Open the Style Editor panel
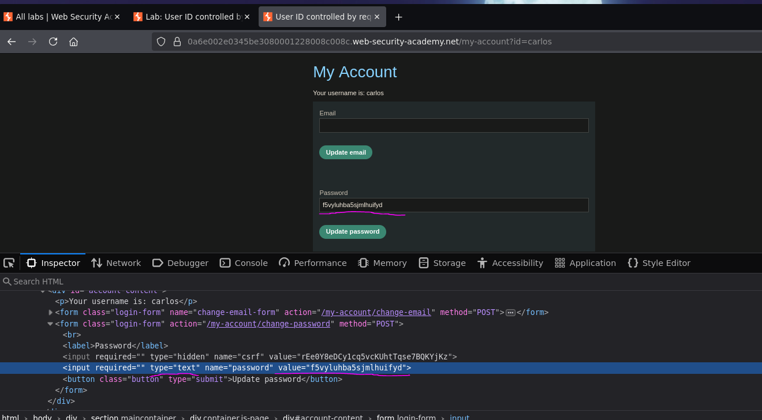 659,263
